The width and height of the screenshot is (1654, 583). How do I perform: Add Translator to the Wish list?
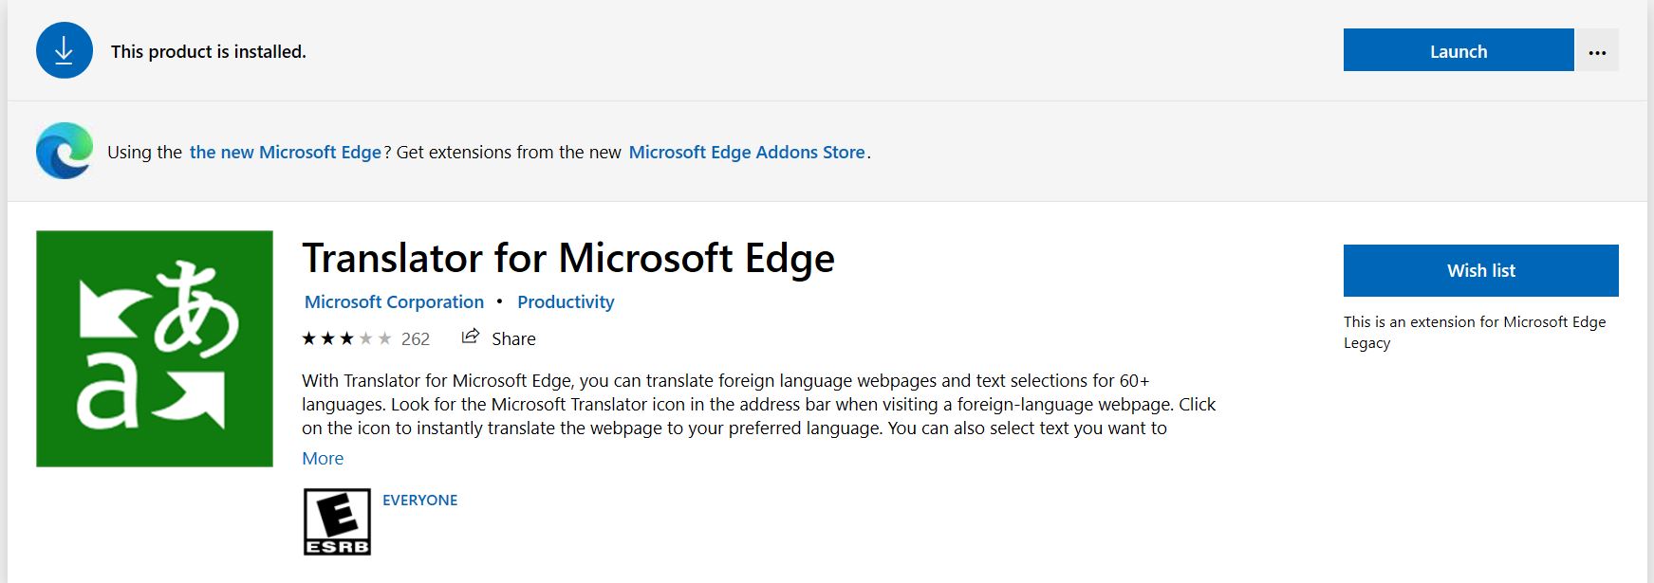click(x=1480, y=270)
